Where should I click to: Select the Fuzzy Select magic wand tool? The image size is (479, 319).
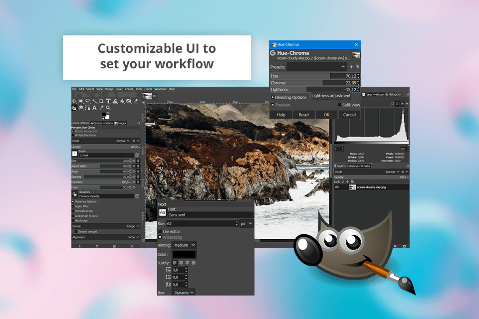95,101
